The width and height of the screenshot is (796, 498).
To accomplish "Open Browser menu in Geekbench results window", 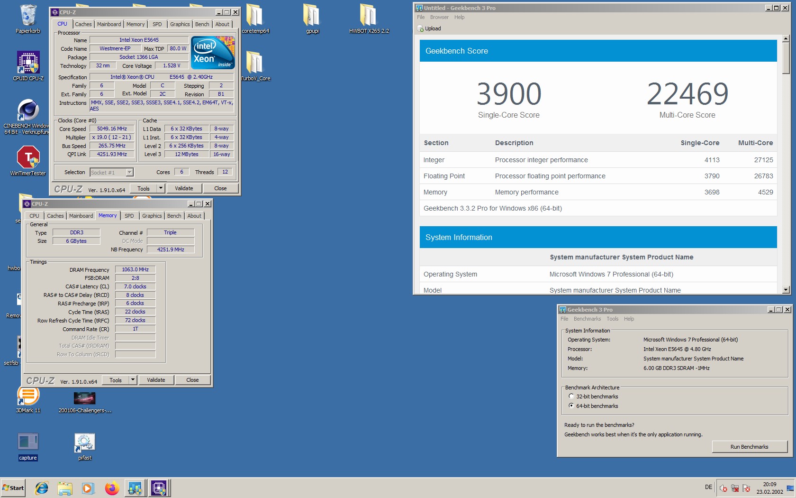I will point(439,17).
